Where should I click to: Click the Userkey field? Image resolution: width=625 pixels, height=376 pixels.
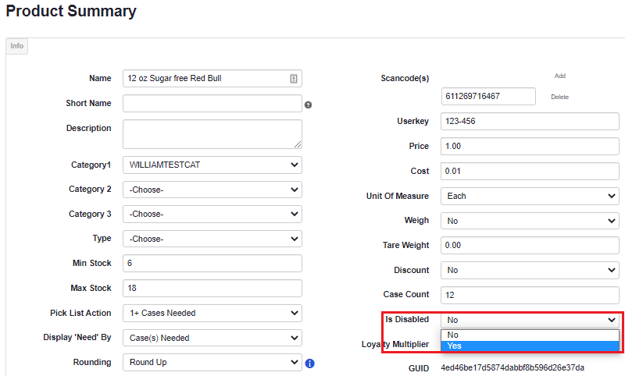pos(530,122)
